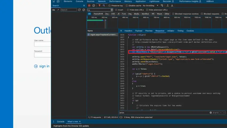Pretty print the response with braces icon
Viewport: 227px width, 128px height.
(x=121, y=117)
